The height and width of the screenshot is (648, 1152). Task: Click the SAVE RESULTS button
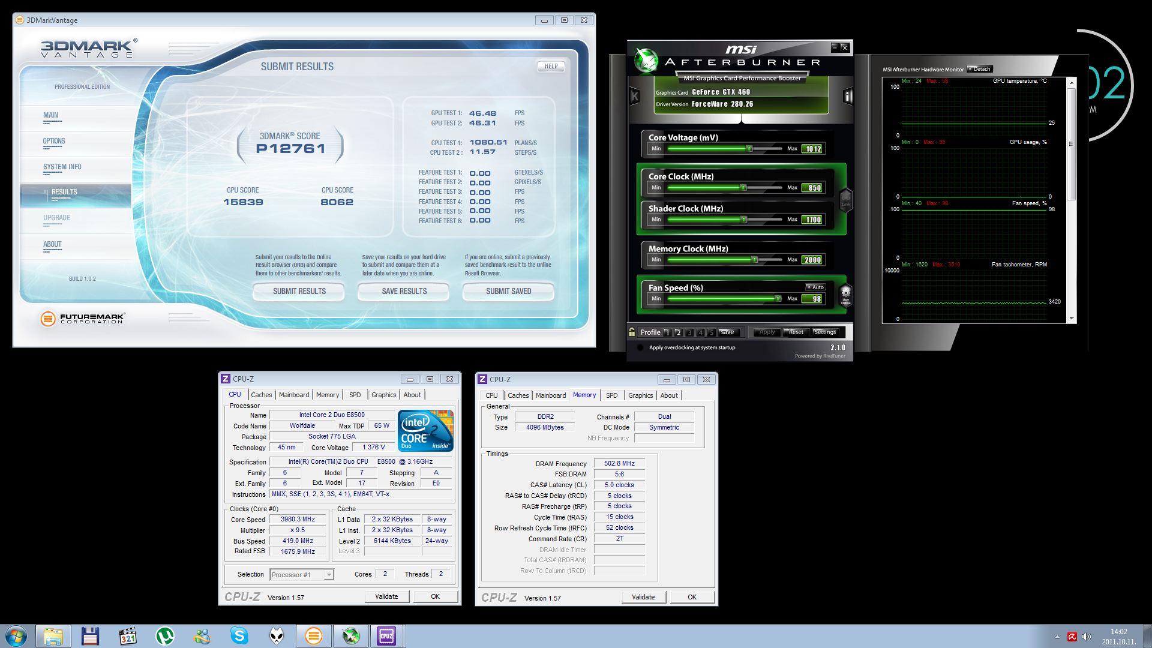tap(404, 292)
